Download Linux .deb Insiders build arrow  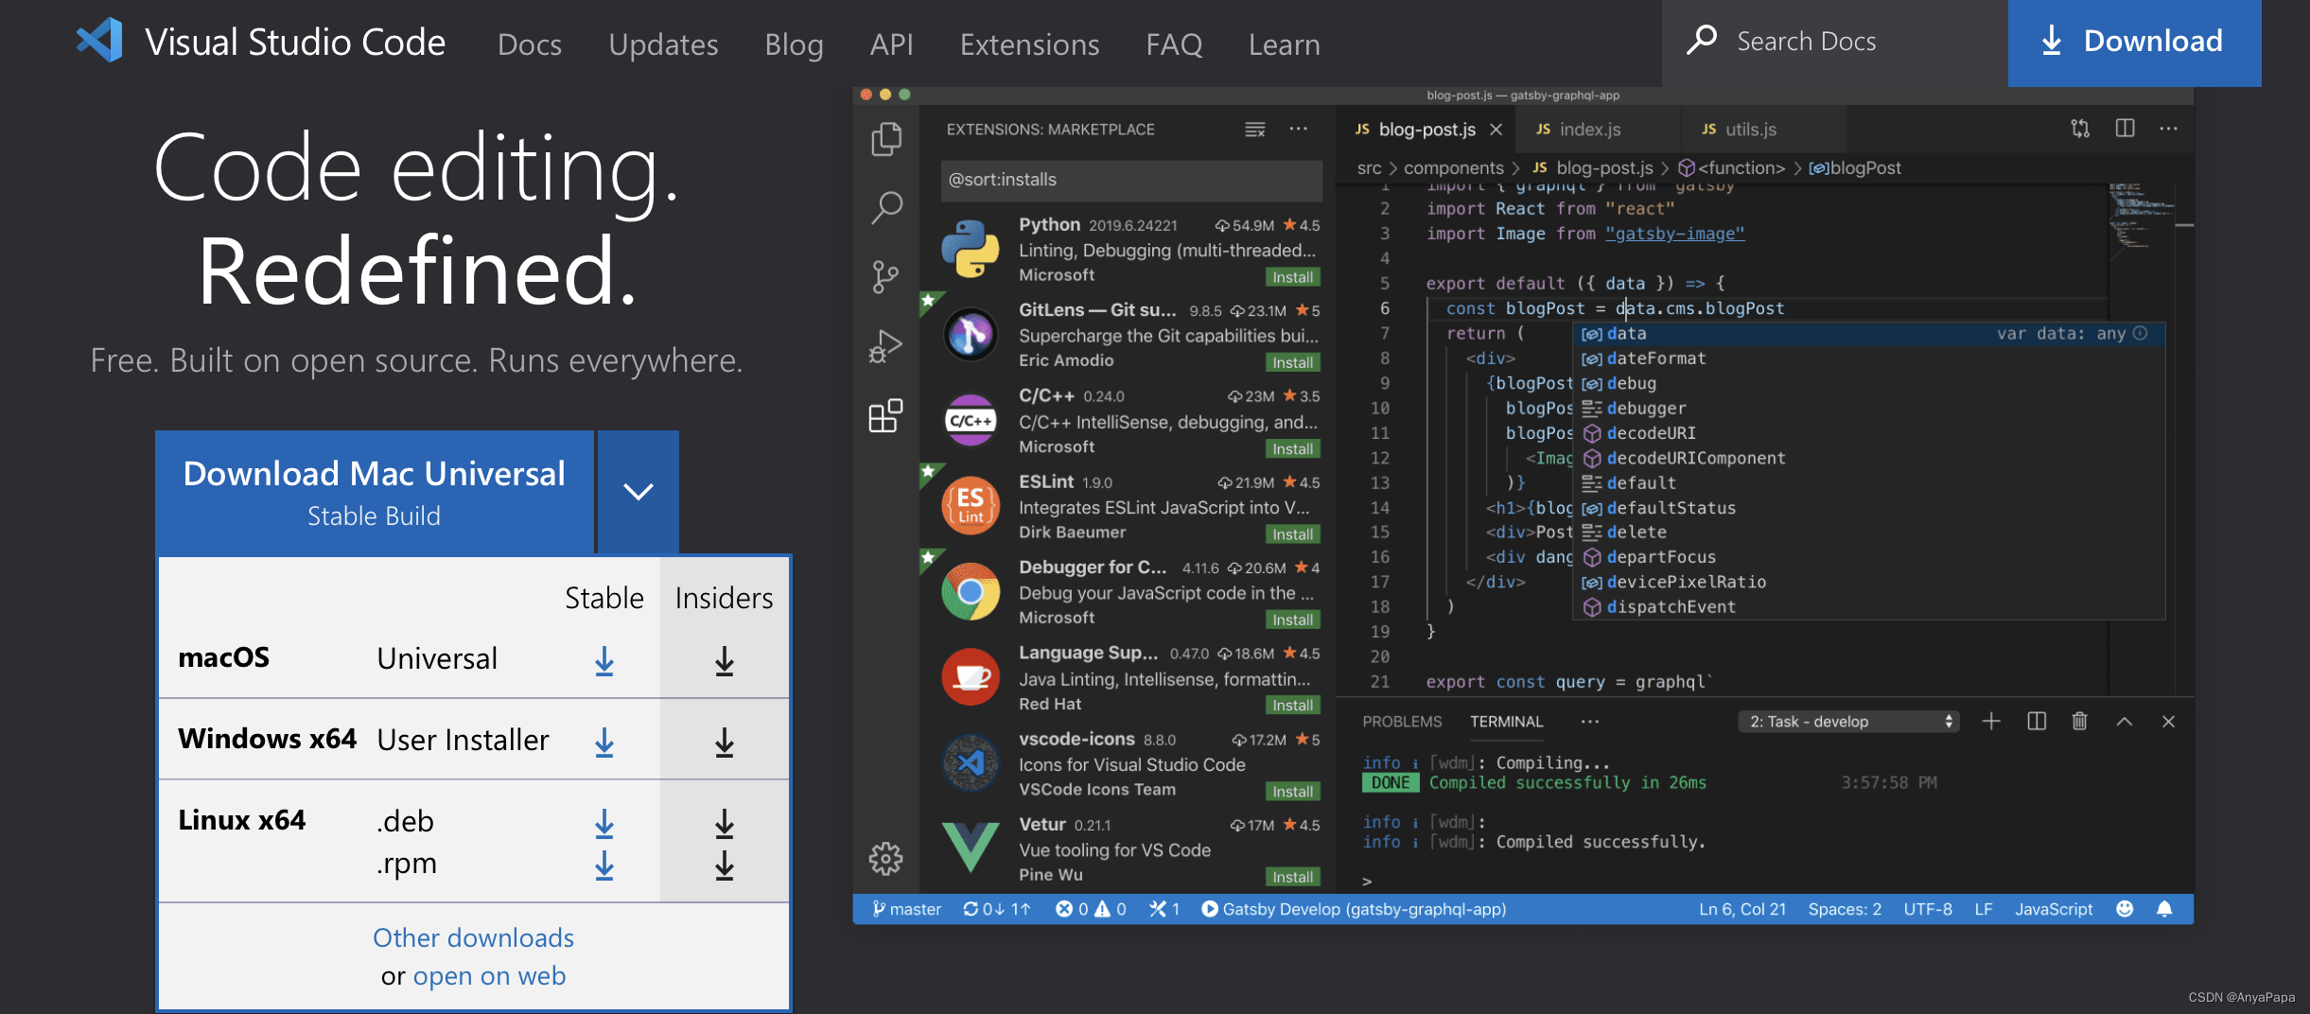tap(725, 824)
